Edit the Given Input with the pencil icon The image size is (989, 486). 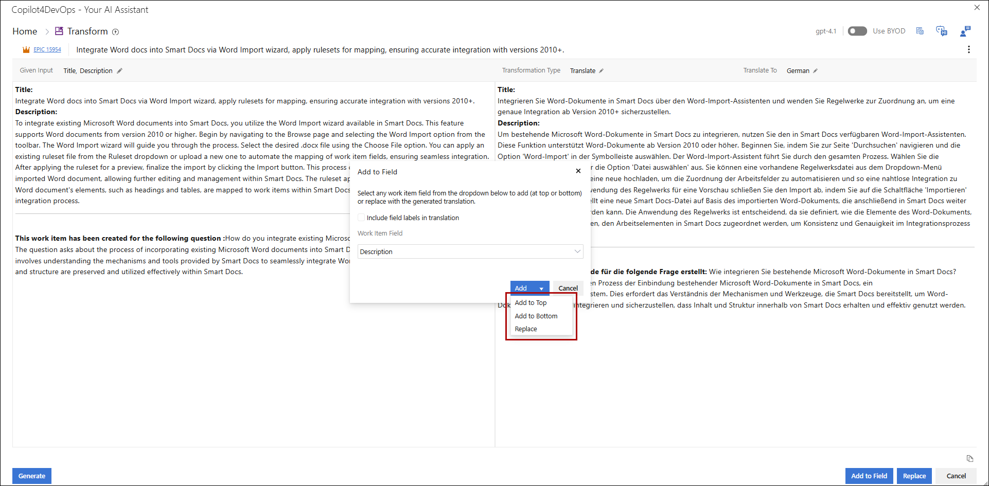coord(119,71)
